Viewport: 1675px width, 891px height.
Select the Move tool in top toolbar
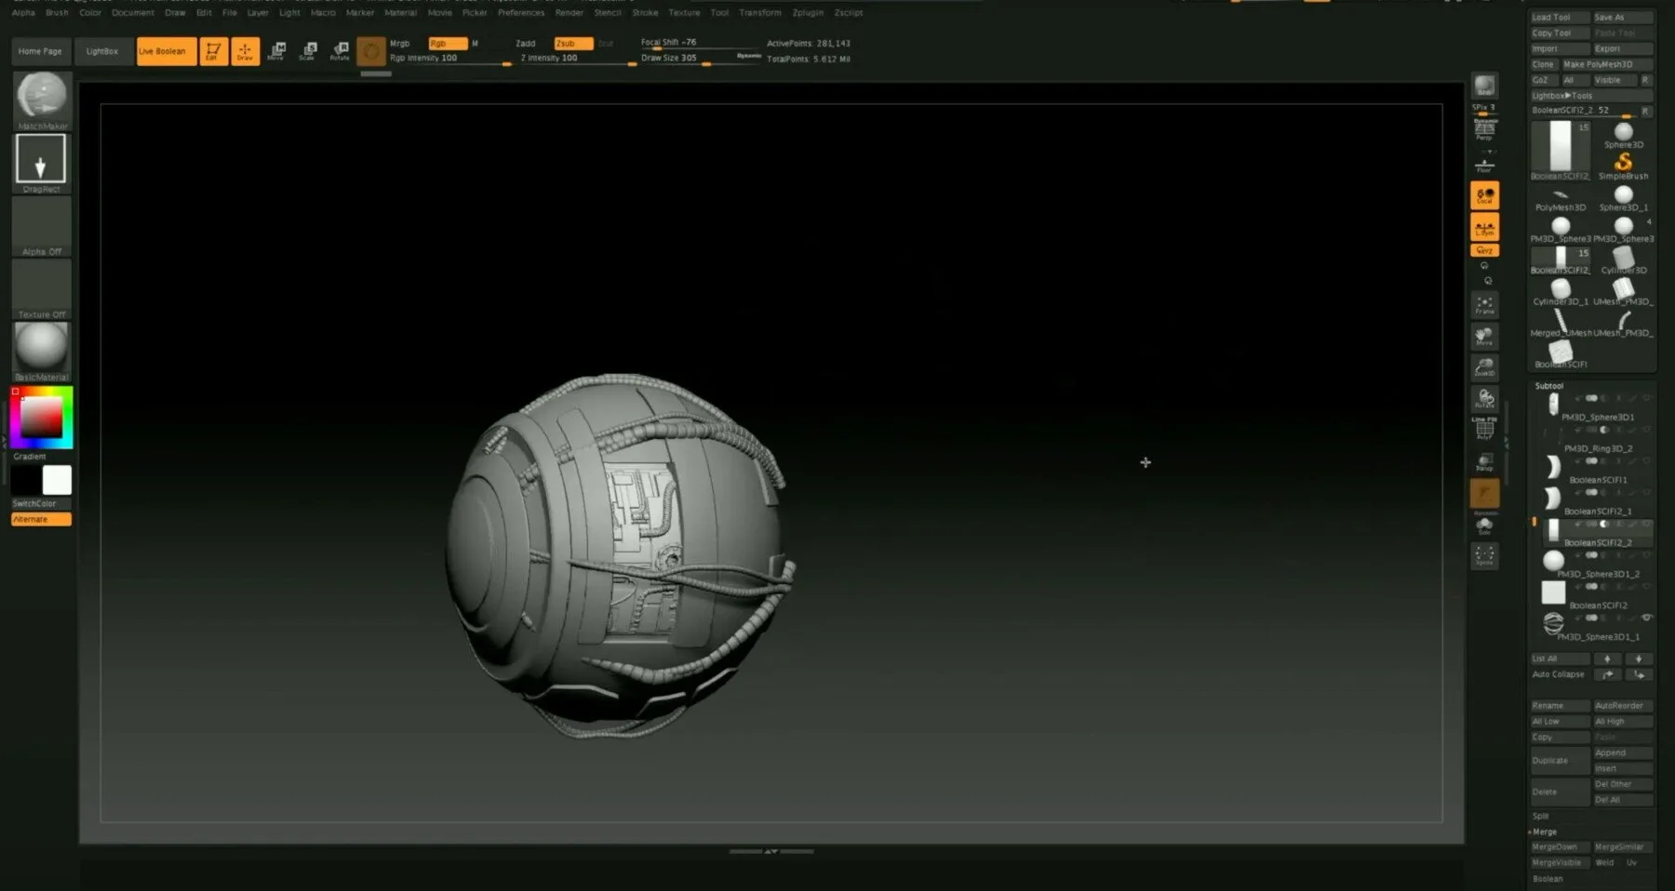[276, 51]
